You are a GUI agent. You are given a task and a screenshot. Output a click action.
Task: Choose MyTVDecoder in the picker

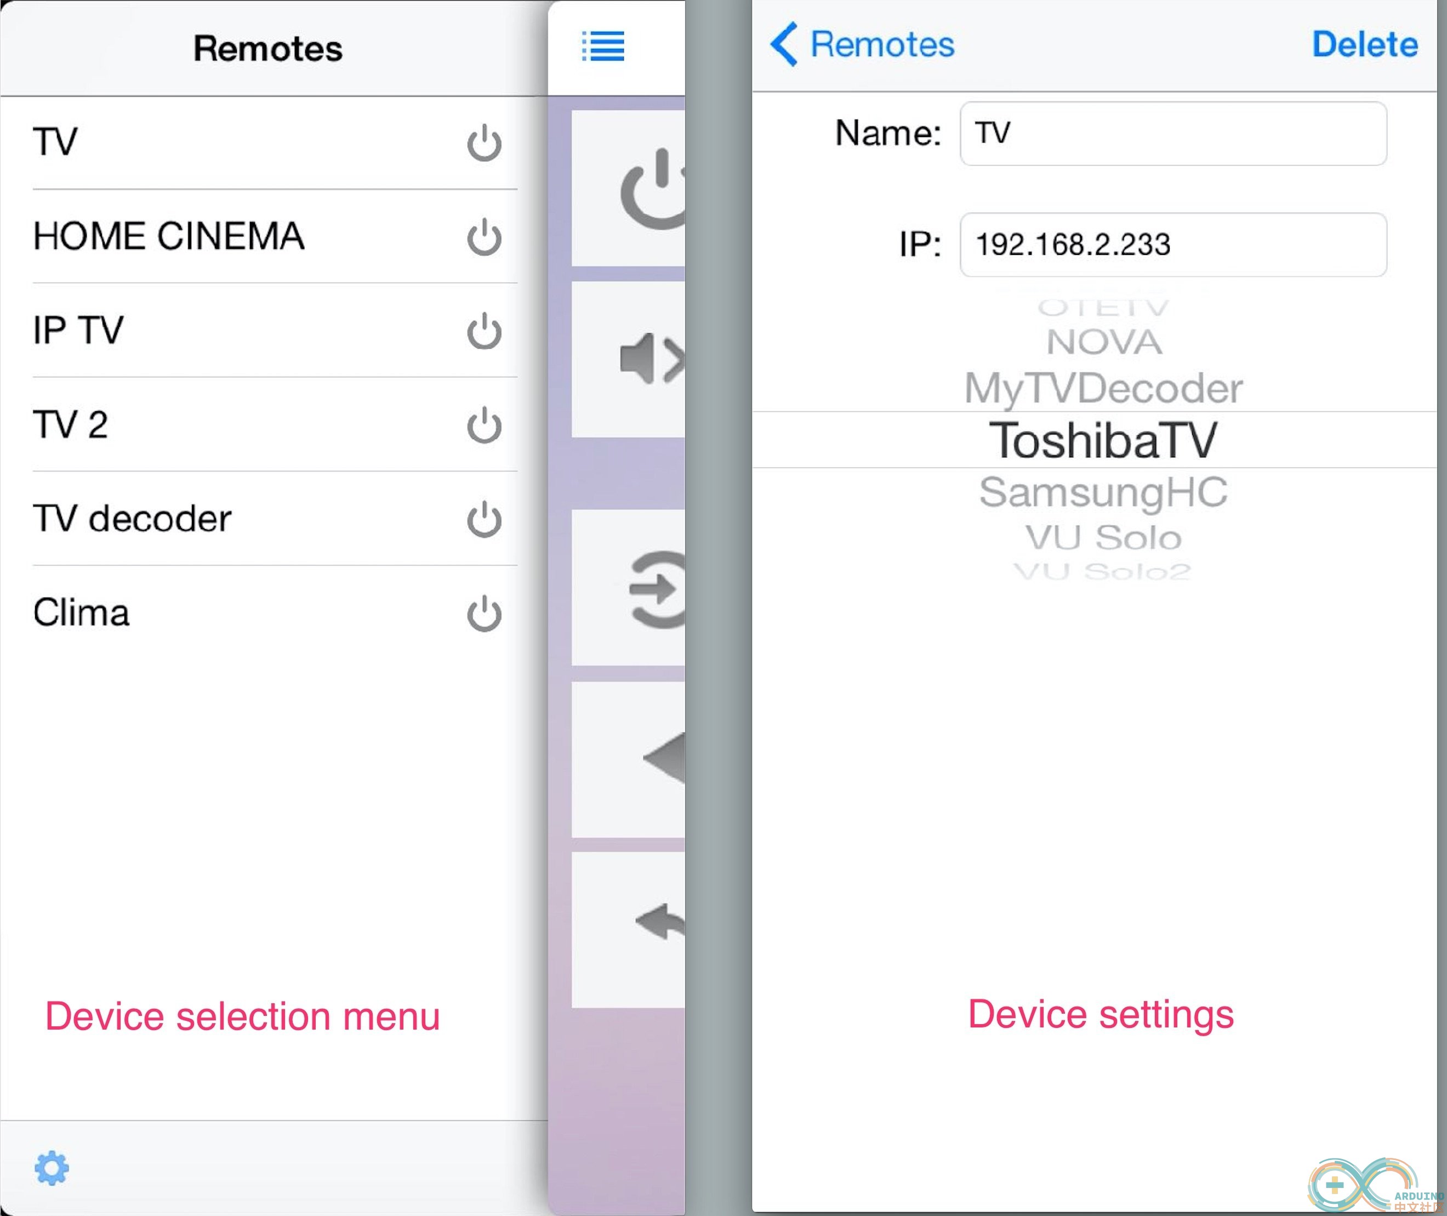tap(1103, 388)
